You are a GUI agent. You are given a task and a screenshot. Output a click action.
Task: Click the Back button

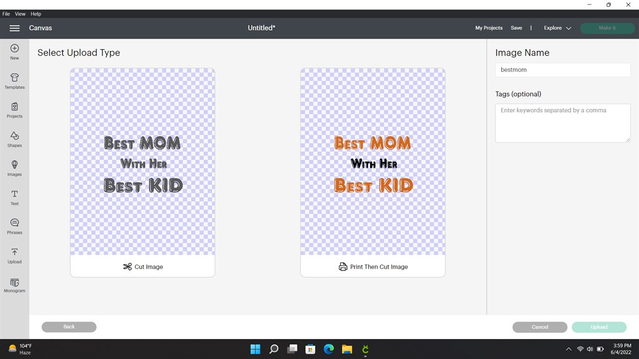(x=69, y=327)
